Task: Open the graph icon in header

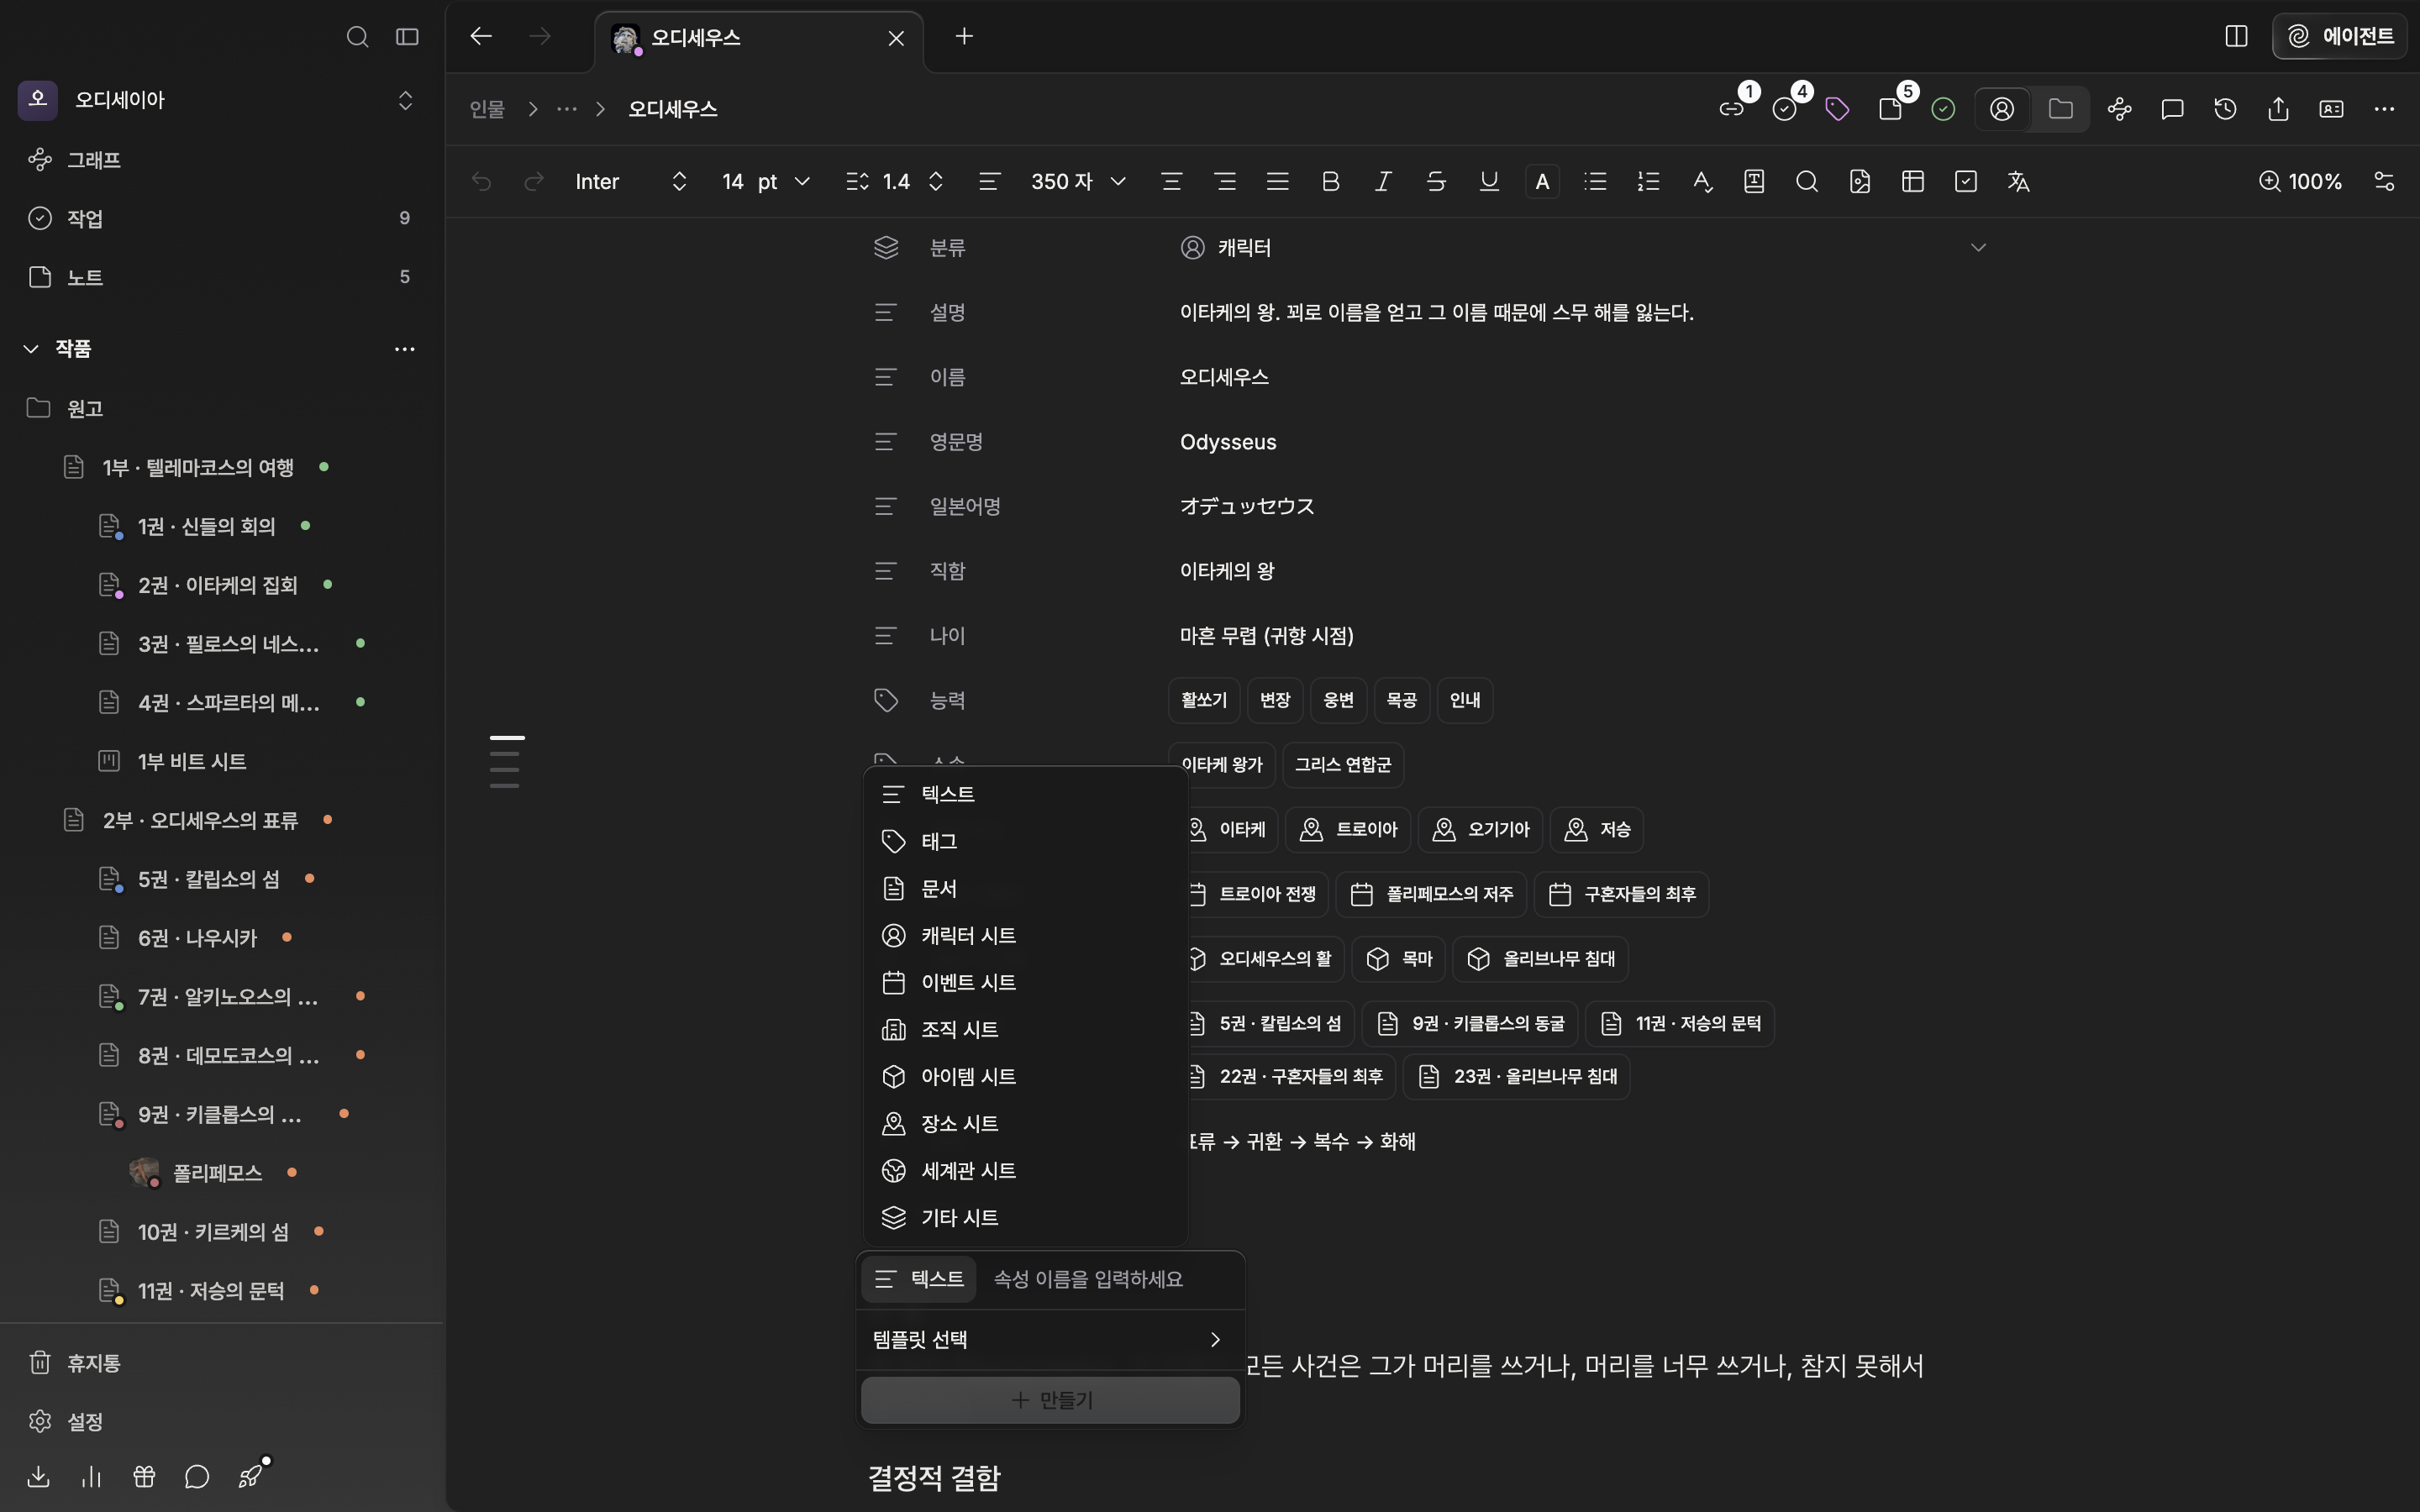Action: pyautogui.click(x=2119, y=109)
